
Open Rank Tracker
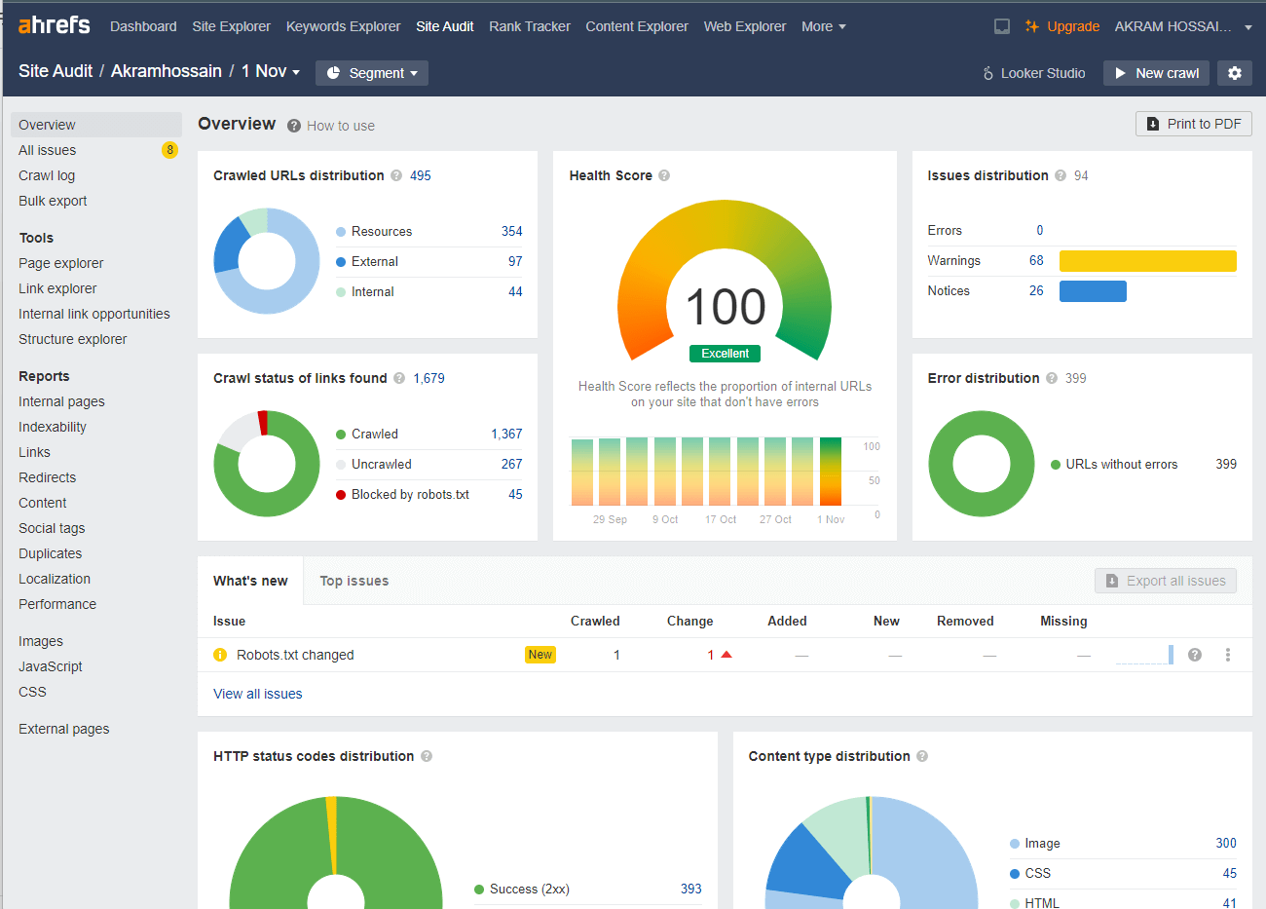[x=530, y=26]
